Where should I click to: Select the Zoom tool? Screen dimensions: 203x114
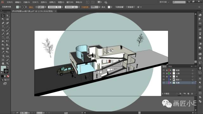7,63
